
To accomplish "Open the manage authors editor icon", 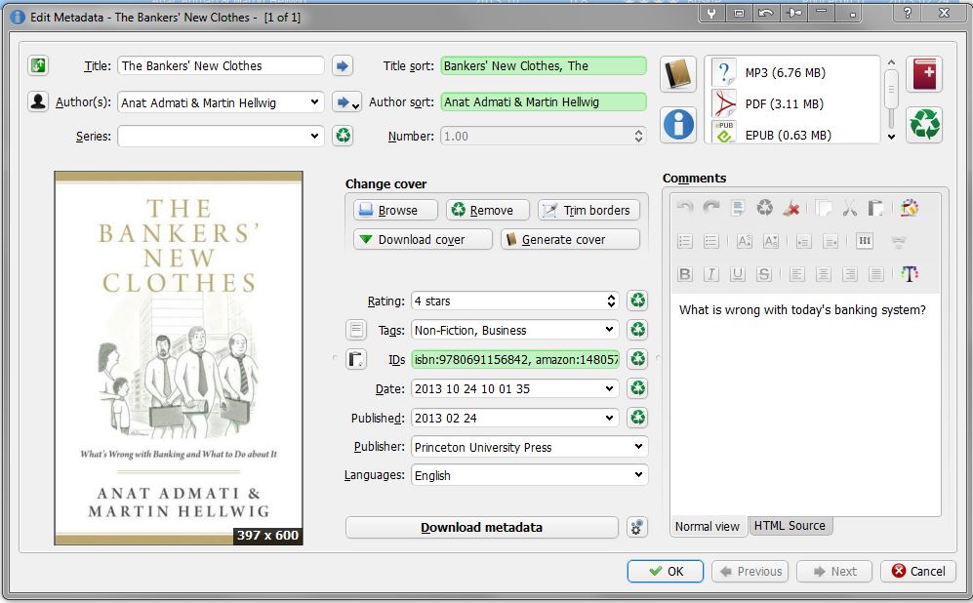I will tap(38, 101).
